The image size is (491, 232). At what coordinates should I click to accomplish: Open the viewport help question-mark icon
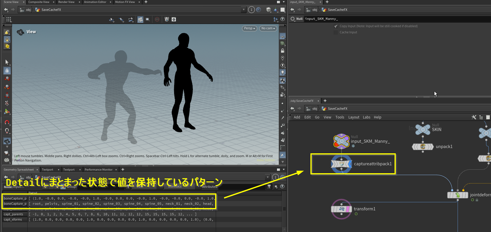tap(283, 19)
